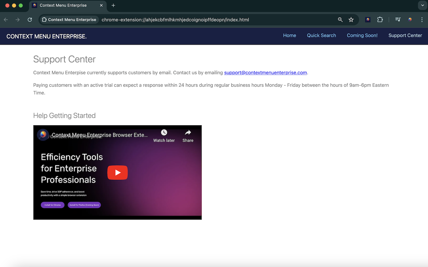Open Chrome's three-dot menu

click(x=422, y=20)
